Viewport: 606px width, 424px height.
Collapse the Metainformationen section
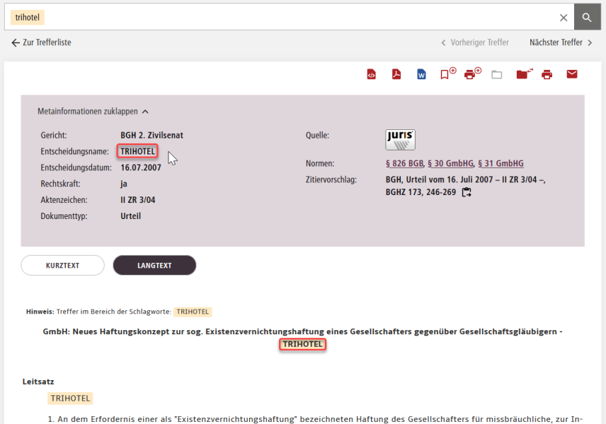point(93,112)
